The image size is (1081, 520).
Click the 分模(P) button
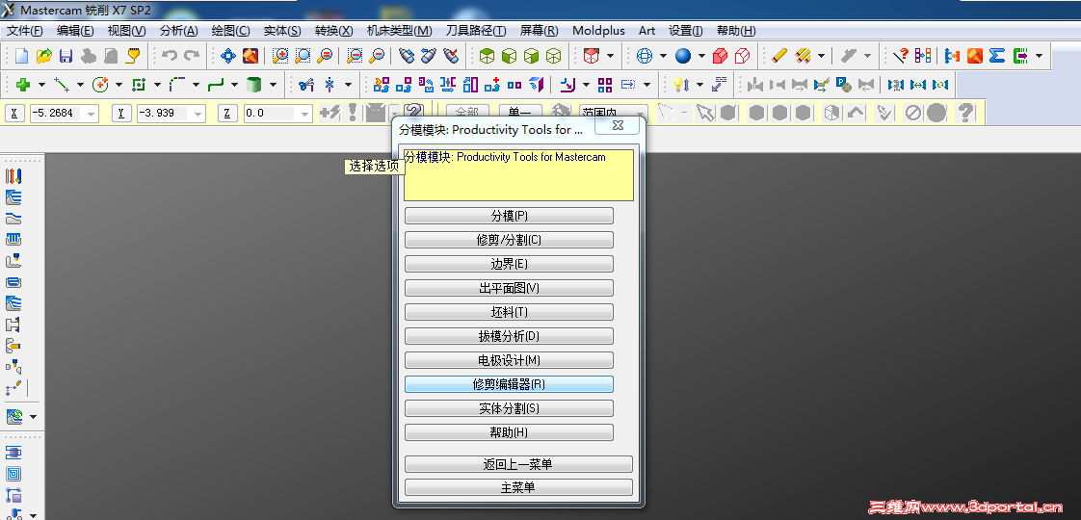tap(509, 216)
